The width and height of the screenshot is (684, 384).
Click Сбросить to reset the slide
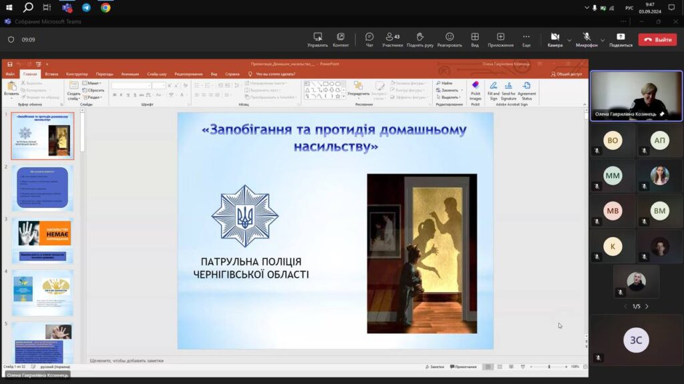click(x=94, y=90)
